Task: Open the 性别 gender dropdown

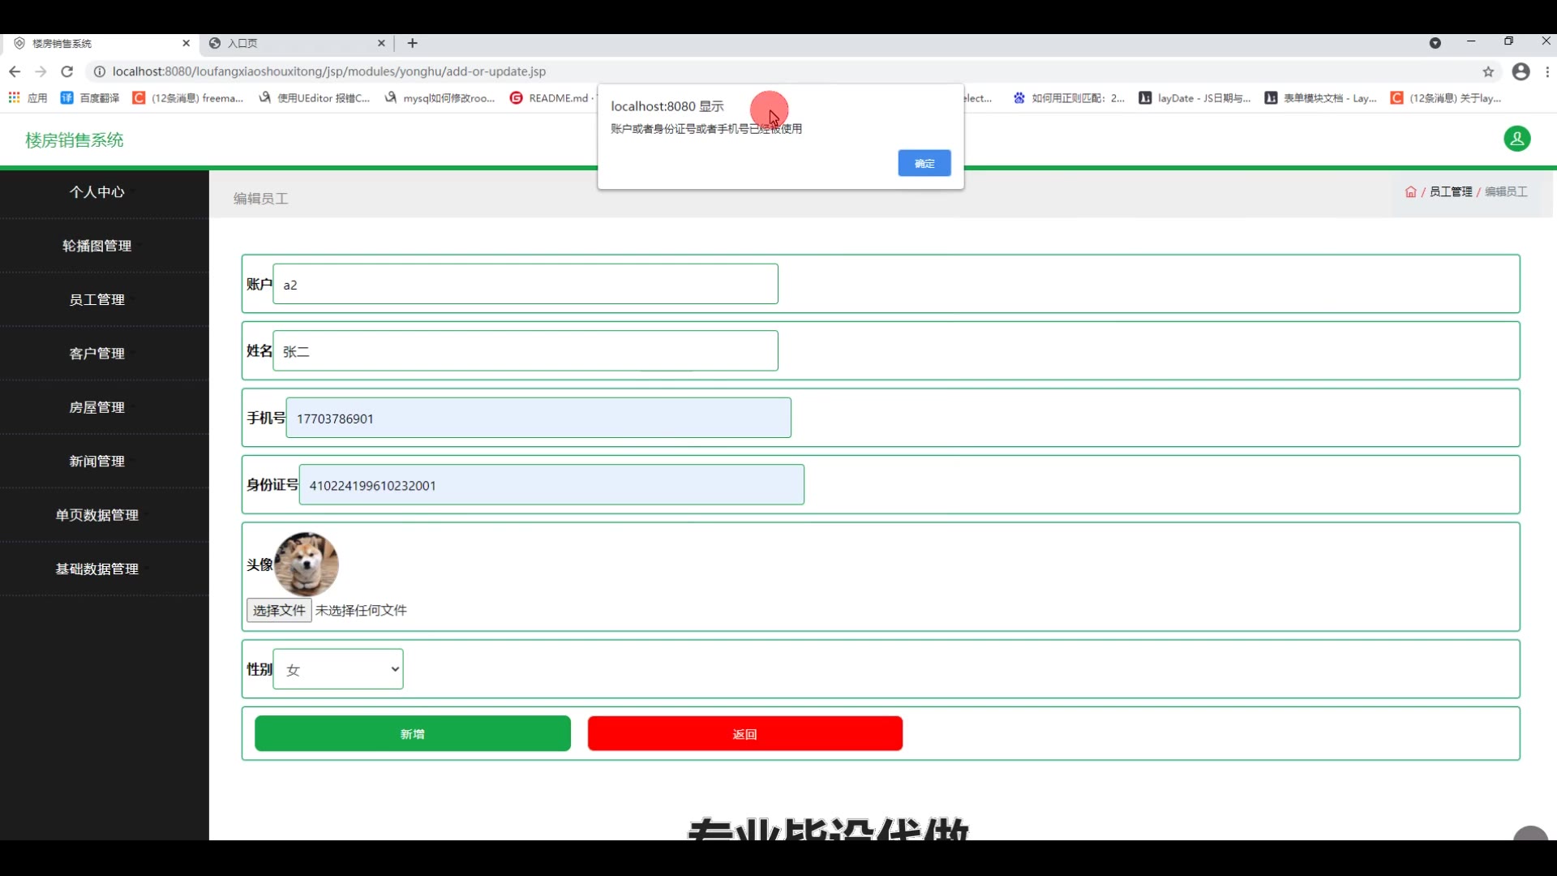Action: coord(338,669)
